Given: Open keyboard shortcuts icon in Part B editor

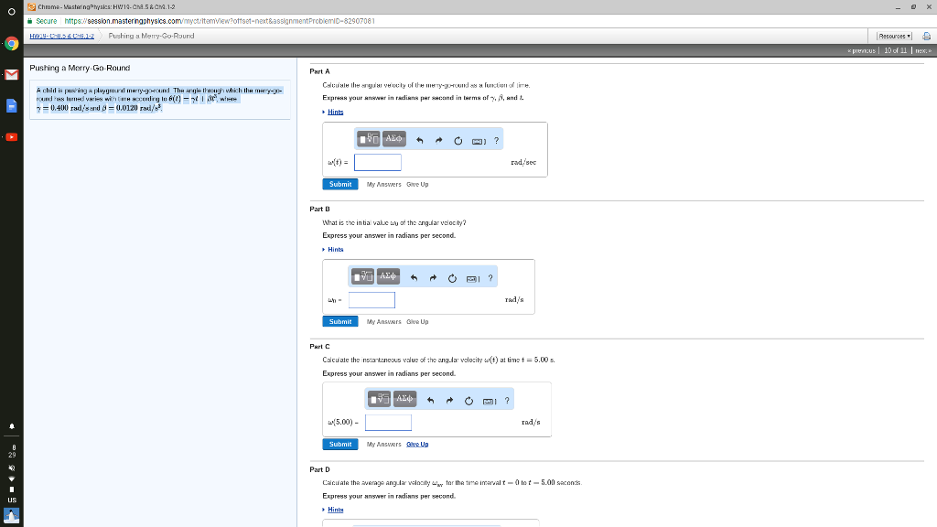Looking at the screenshot, I should tap(473, 278).
